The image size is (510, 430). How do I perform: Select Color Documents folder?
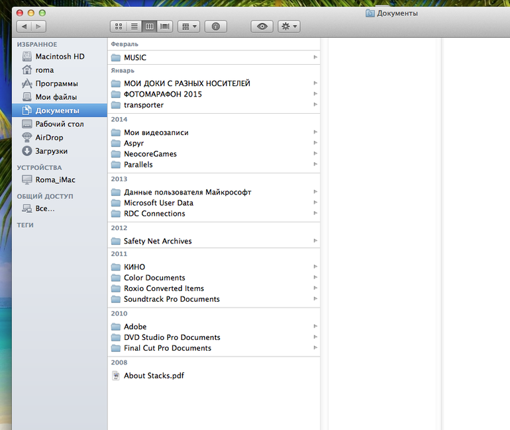point(214,278)
